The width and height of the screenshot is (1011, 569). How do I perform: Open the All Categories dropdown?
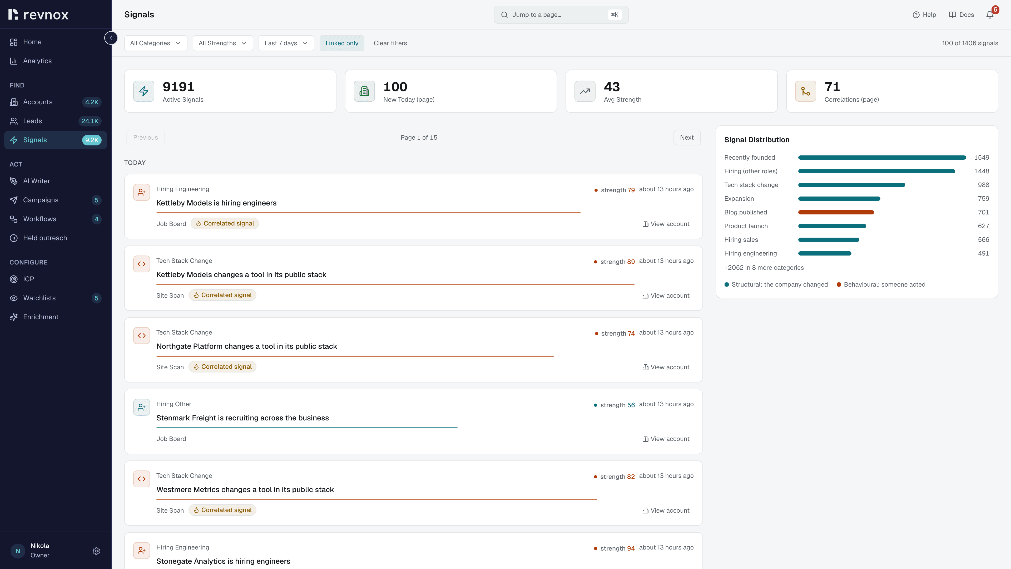coord(155,43)
